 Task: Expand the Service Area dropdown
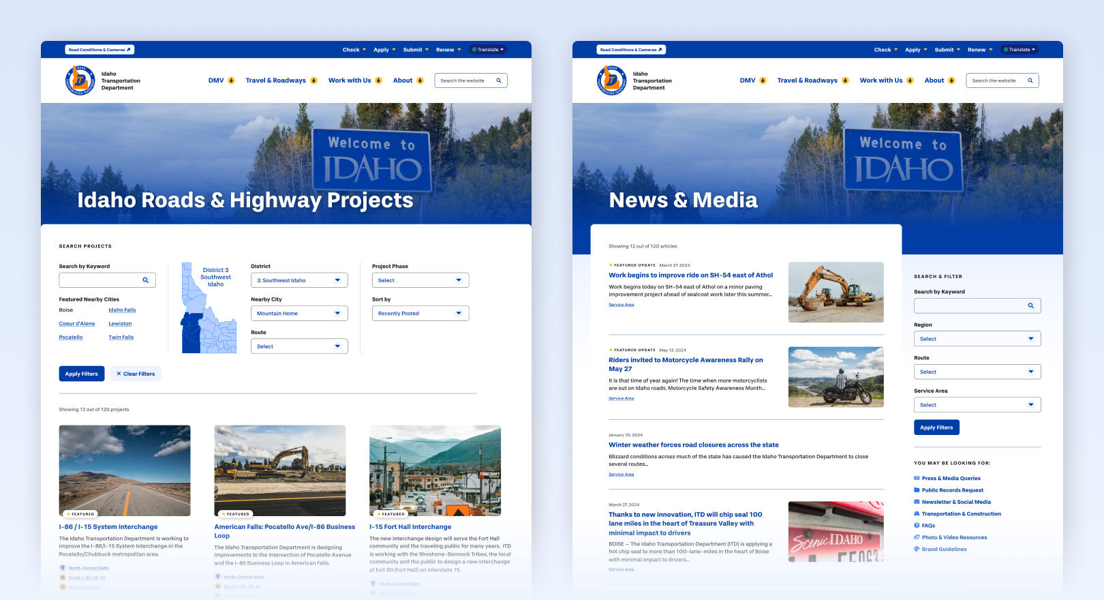[x=977, y=405]
